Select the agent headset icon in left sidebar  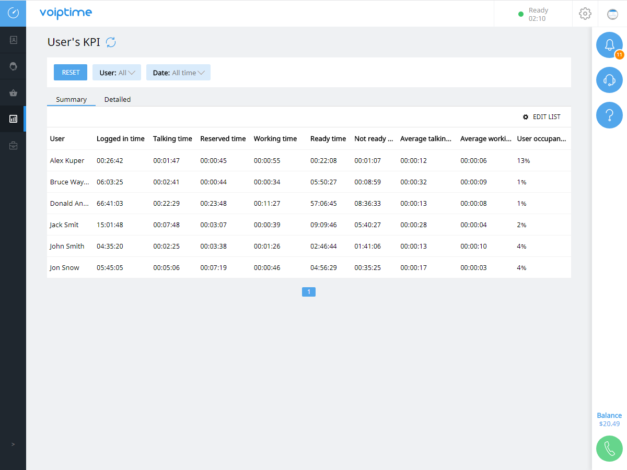[x=13, y=66]
